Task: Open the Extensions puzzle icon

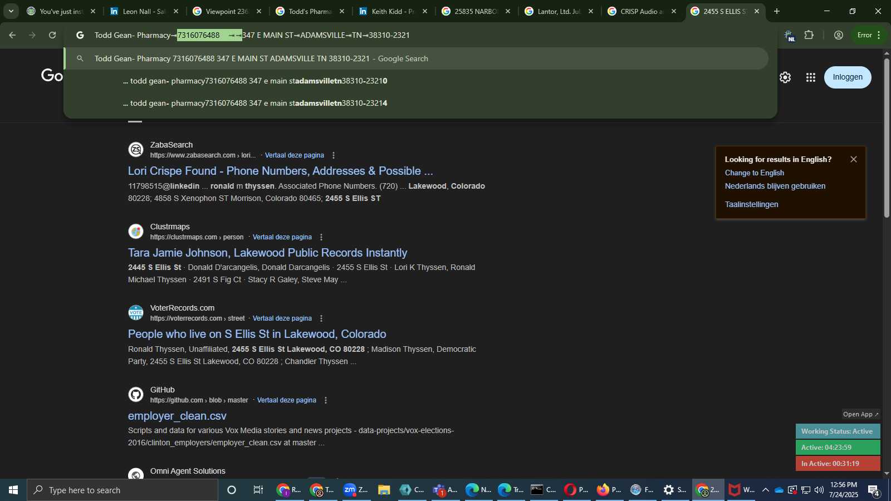Action: tap(809, 35)
